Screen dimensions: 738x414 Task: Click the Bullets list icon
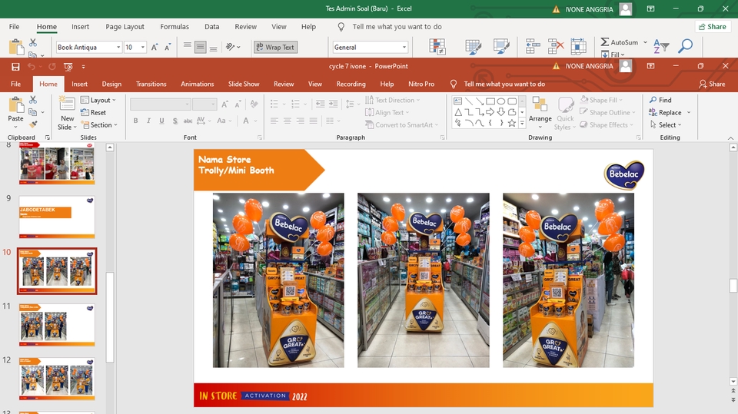274,104
